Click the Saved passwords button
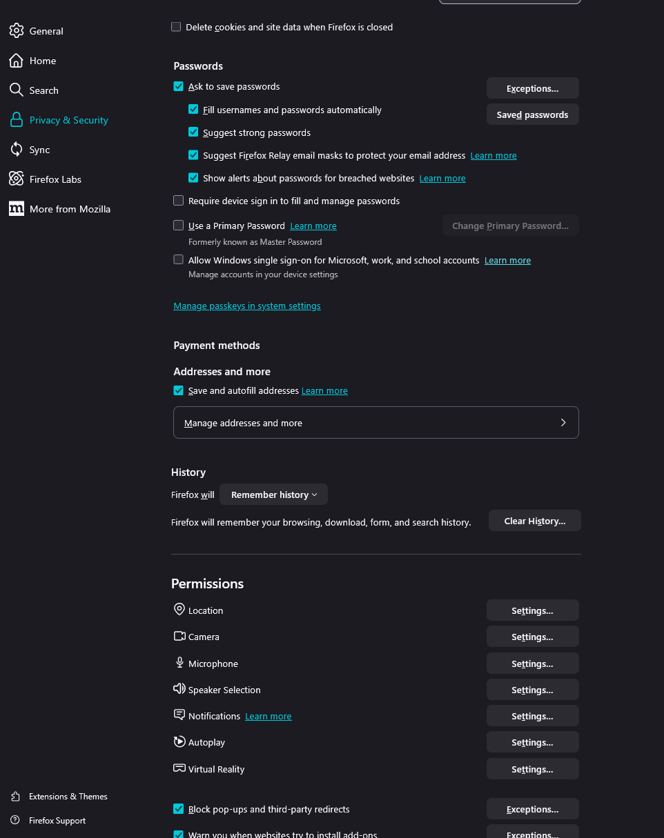The width and height of the screenshot is (664, 838). (x=532, y=114)
